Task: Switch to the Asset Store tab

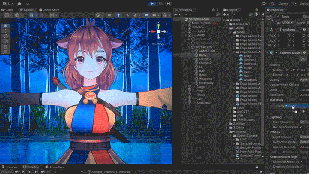Action: point(49,10)
